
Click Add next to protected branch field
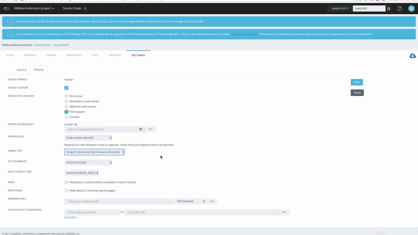[150, 129]
